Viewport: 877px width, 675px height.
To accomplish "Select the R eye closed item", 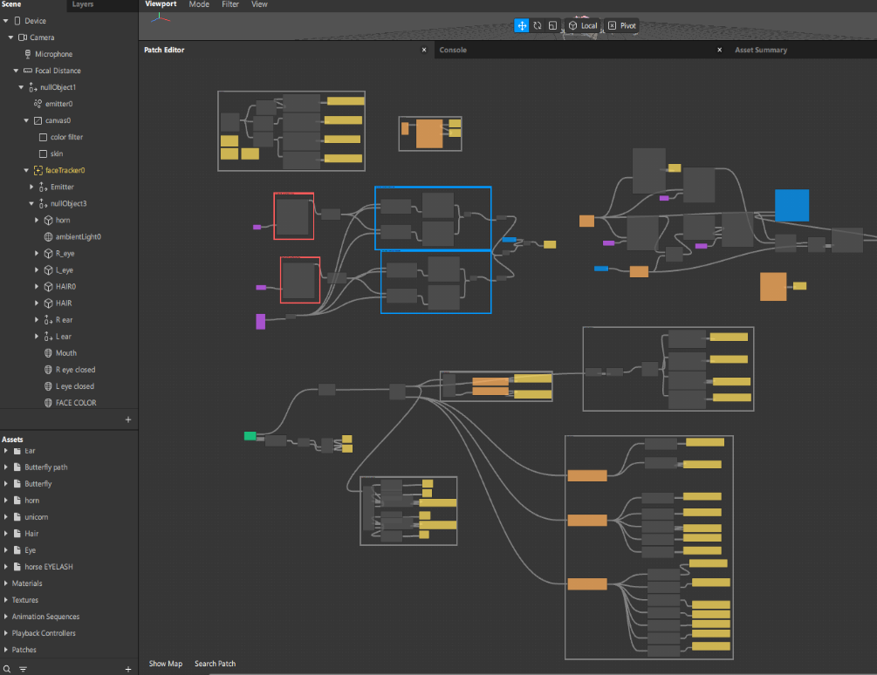I will (x=76, y=370).
